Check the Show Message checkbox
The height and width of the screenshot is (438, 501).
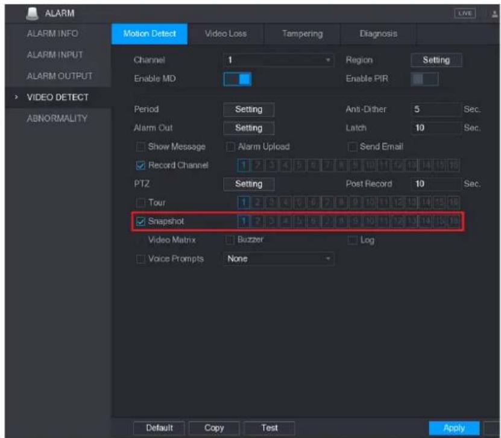(x=140, y=147)
